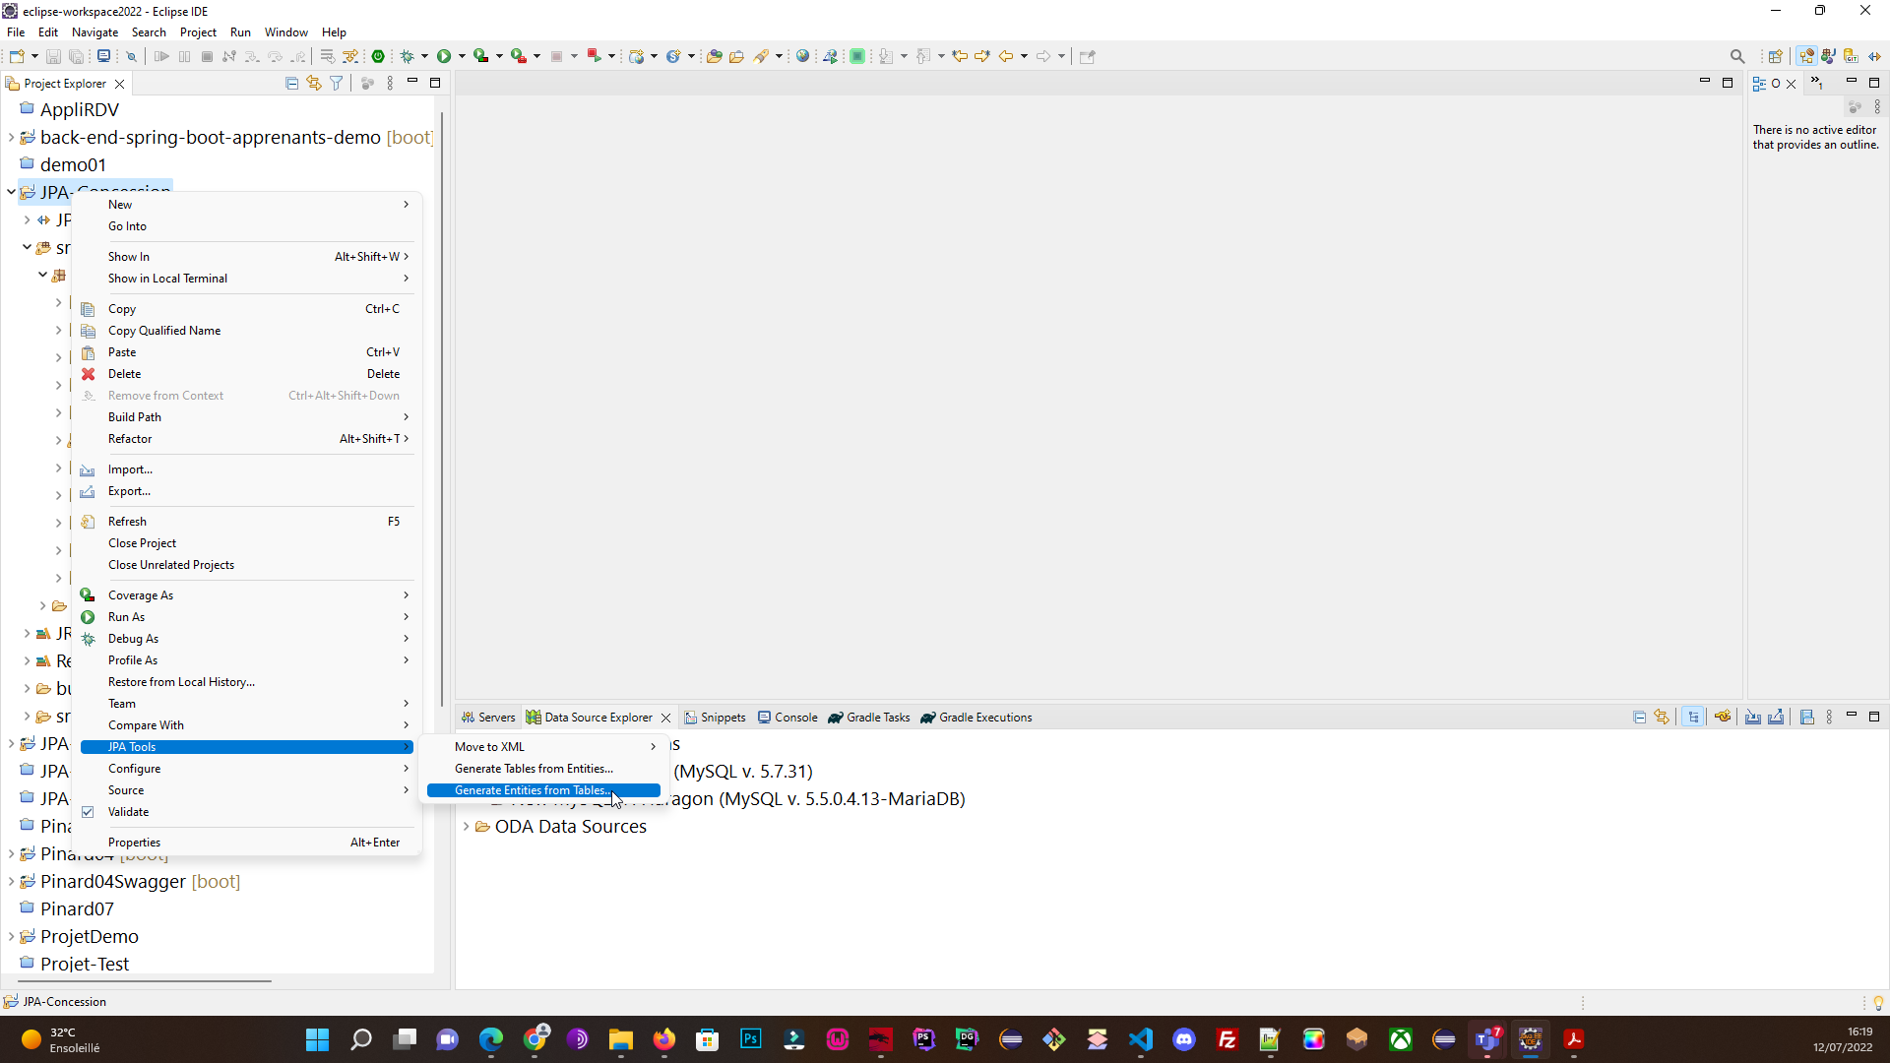Image resolution: width=1890 pixels, height=1063 pixels.
Task: Toggle the Validate checkbox in context menu
Action: click(89, 811)
